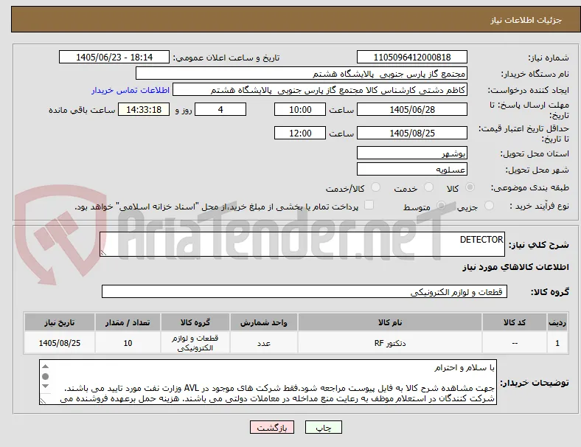Click the goods group field قطعات و لوازم الکترونیکی
Viewport: 581px width, 447px height.
click(305, 291)
